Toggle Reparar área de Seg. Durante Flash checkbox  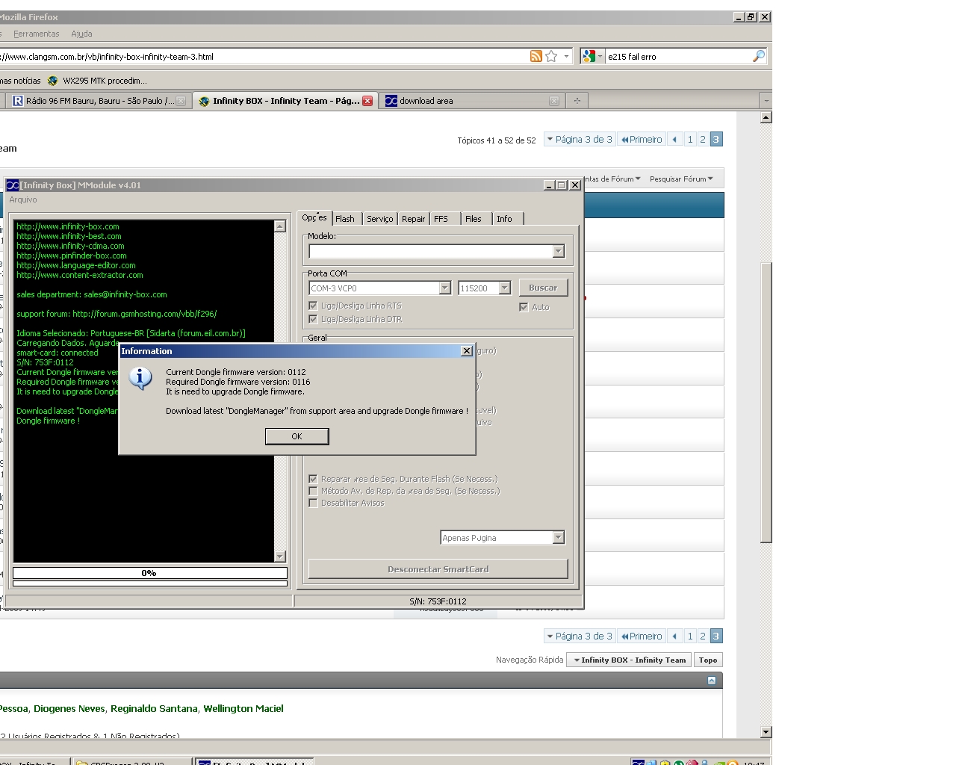coord(313,479)
